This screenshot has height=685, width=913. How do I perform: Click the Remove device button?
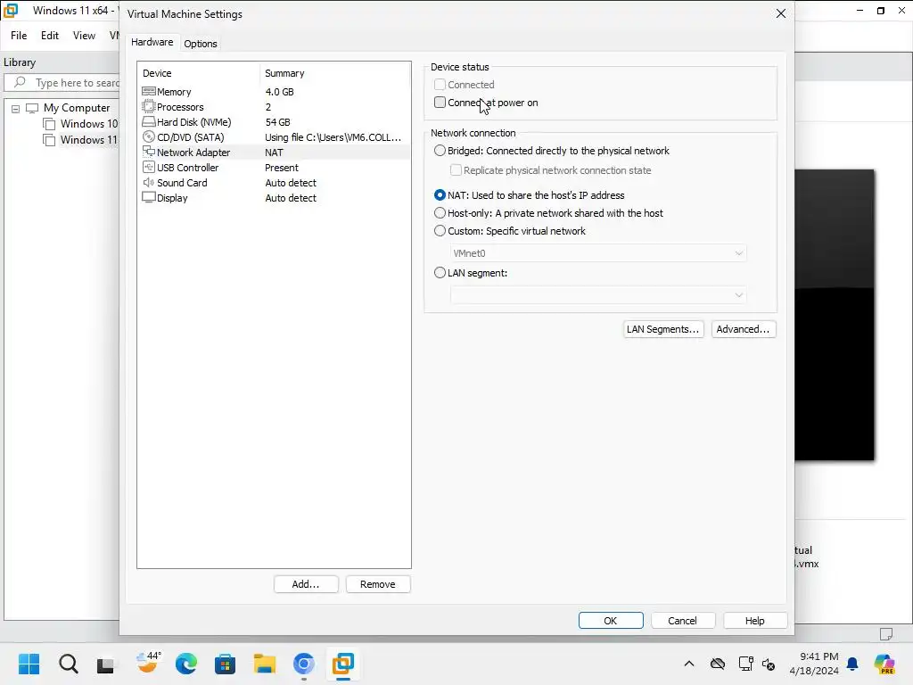click(x=377, y=584)
